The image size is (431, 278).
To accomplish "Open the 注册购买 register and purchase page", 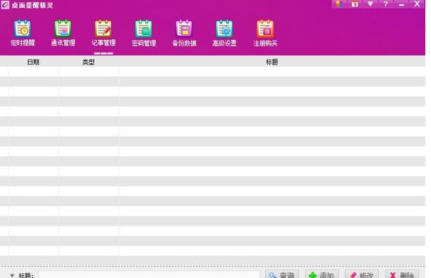I will [265, 33].
